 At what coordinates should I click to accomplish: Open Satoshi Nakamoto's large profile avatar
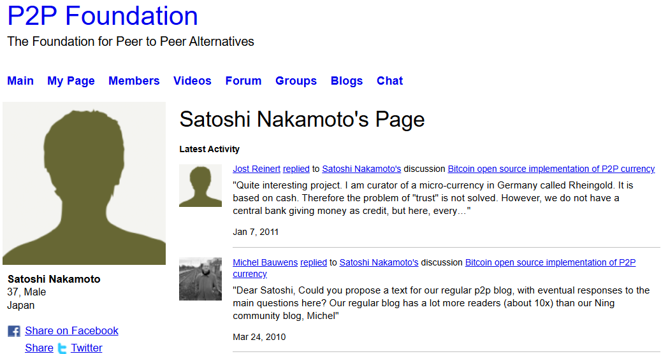[84, 183]
